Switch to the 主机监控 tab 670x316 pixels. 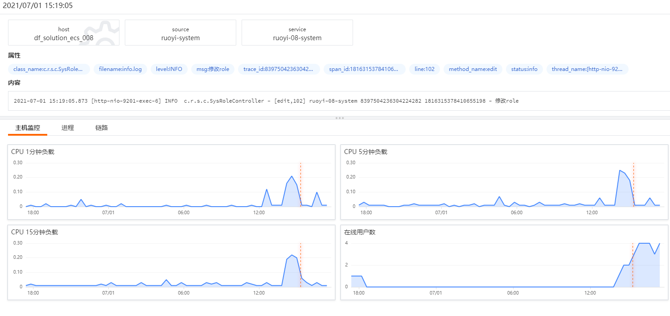[x=28, y=128]
